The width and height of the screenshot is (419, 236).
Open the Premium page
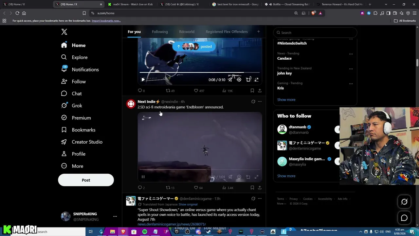click(x=76, y=118)
